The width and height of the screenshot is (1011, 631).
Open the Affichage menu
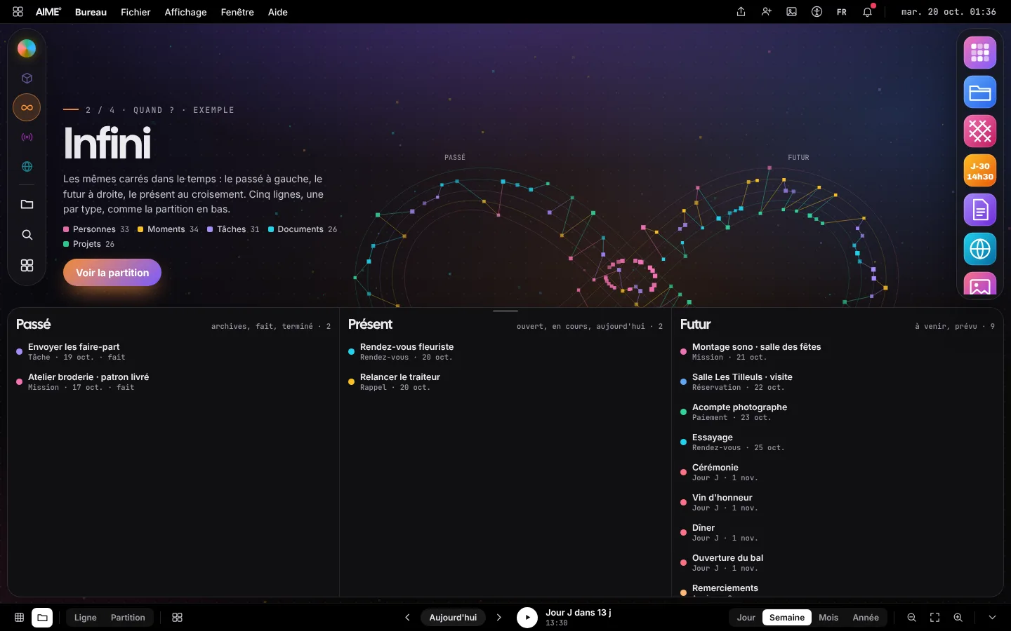[185, 12]
